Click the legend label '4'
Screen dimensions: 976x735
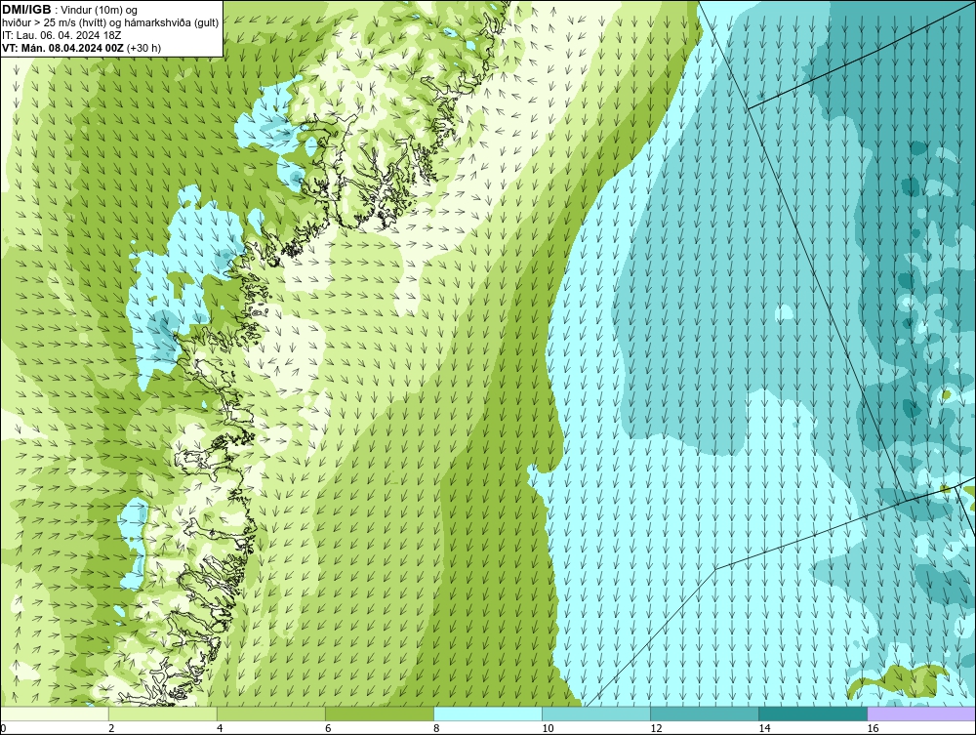[x=220, y=728]
